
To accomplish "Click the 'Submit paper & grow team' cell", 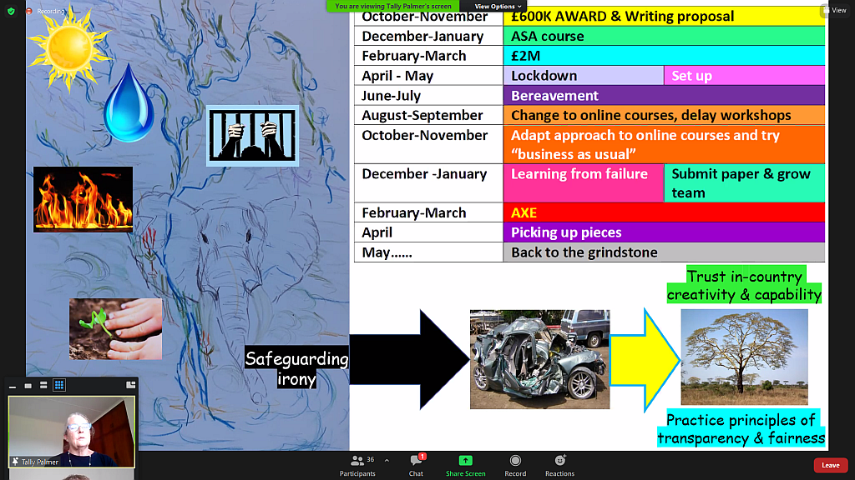I will tap(744, 183).
